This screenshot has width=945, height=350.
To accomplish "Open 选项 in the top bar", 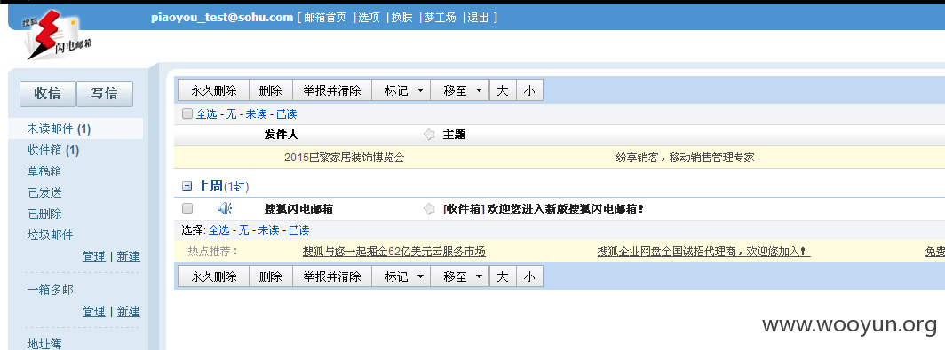I will (369, 18).
